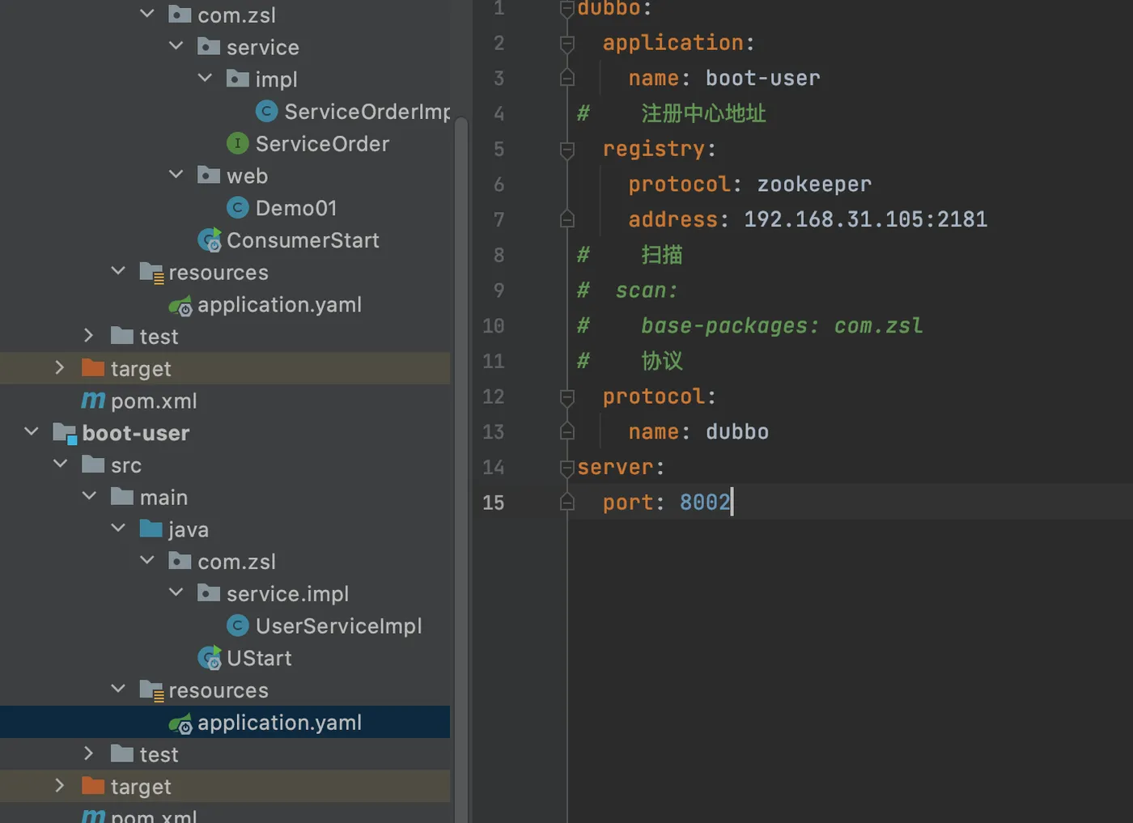The width and height of the screenshot is (1133, 823).
Task: Open UserServiceImpl class file
Action: click(x=338, y=626)
